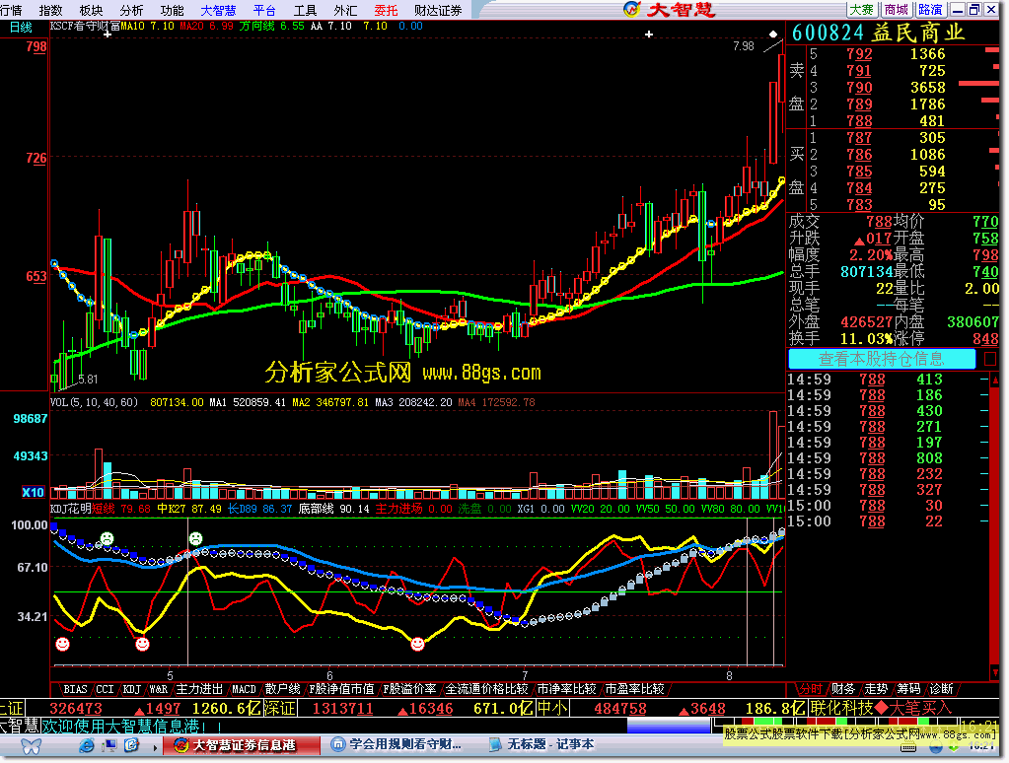Image resolution: width=1009 pixels, height=763 pixels.
Task: Click the red smiley signal near 6
Action: pos(417,644)
